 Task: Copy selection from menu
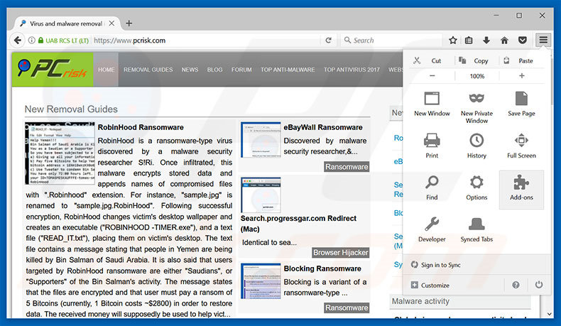(x=474, y=60)
